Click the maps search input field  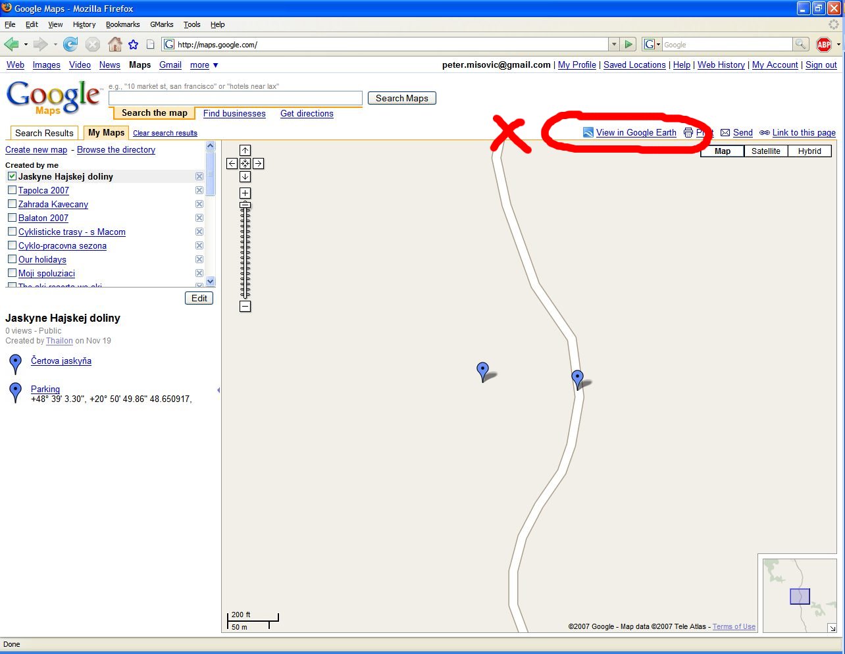pos(236,98)
